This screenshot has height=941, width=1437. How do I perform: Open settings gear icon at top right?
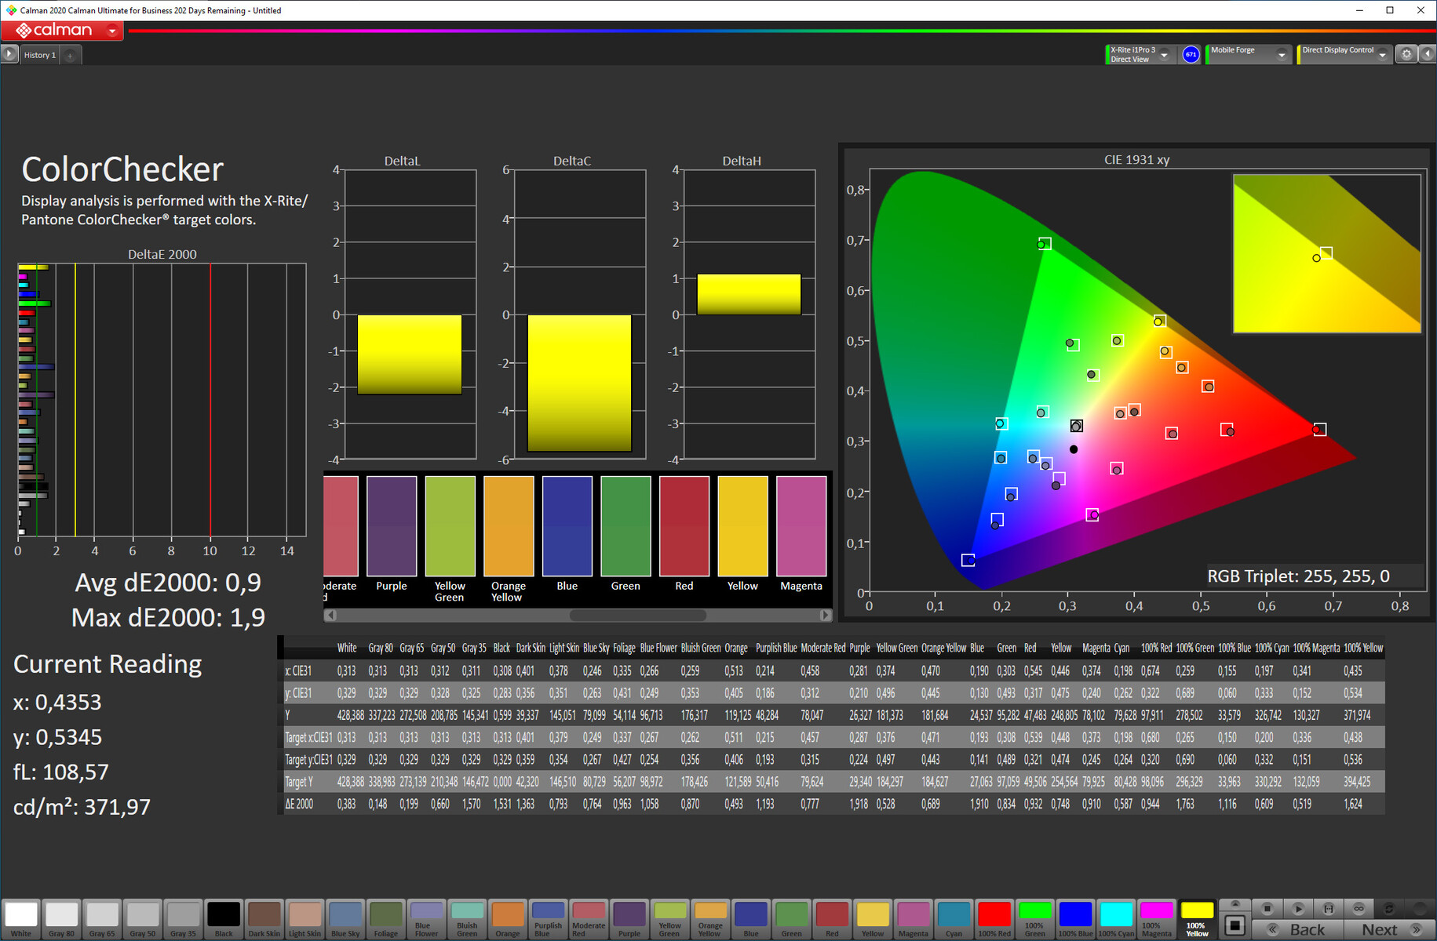point(1406,54)
